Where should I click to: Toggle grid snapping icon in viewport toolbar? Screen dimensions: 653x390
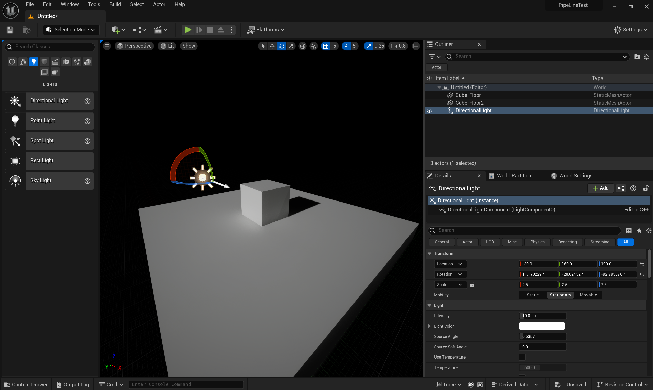pyautogui.click(x=326, y=46)
